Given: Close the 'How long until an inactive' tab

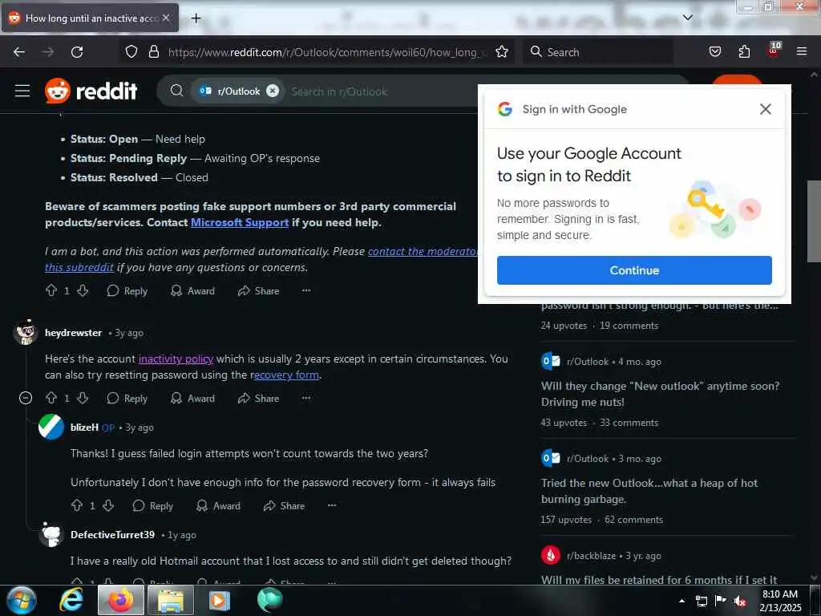Looking at the screenshot, I should click(x=166, y=18).
